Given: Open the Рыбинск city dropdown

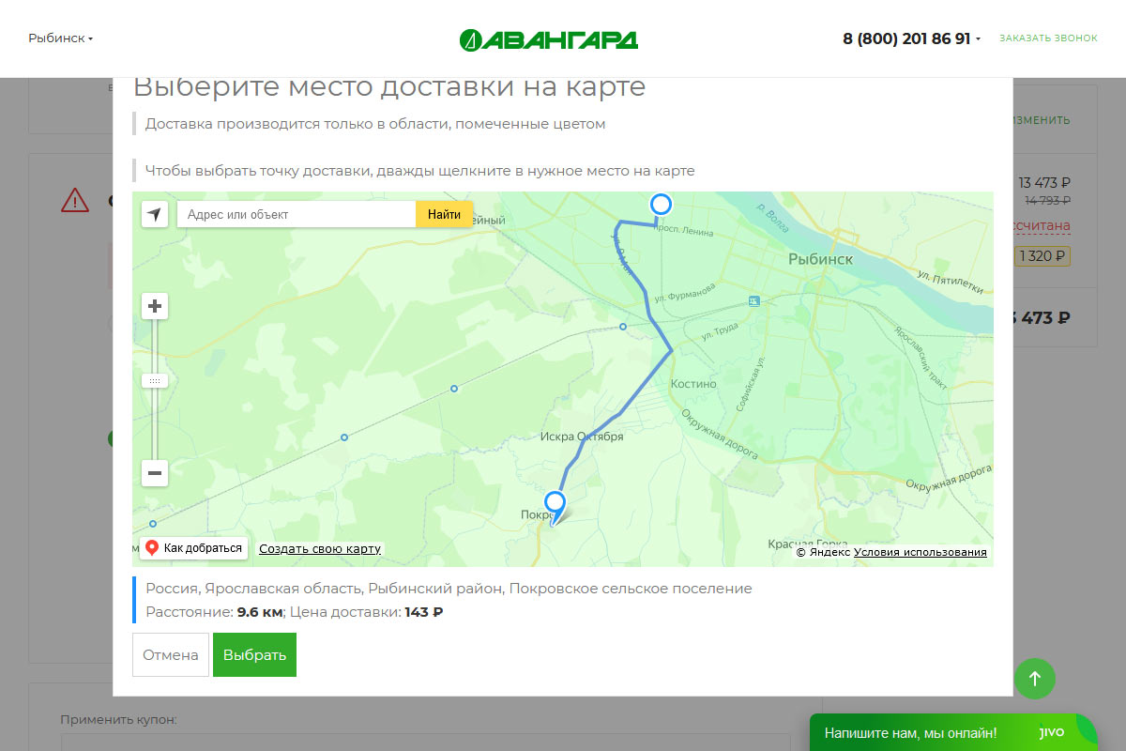Looking at the screenshot, I should click(x=60, y=38).
